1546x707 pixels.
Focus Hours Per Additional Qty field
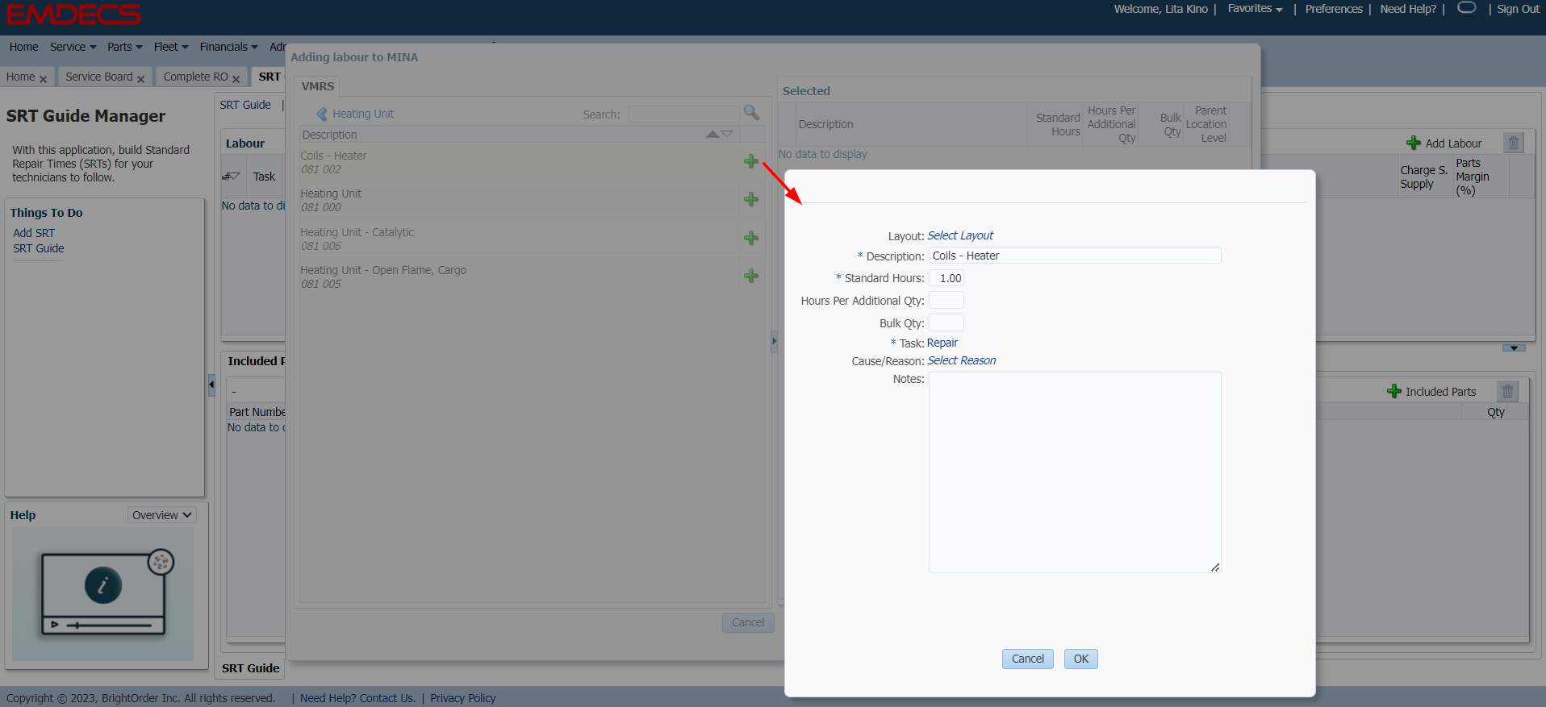click(x=946, y=300)
